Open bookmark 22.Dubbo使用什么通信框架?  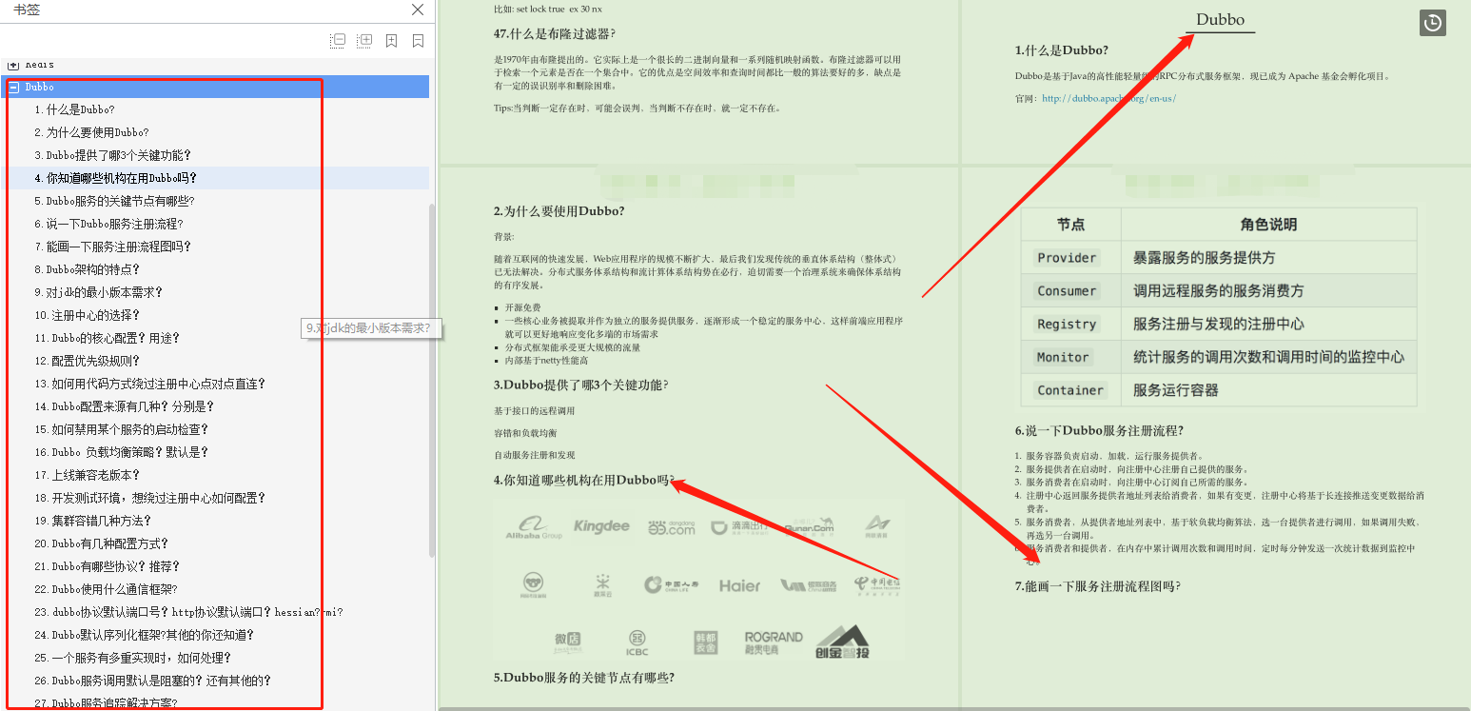pos(106,589)
